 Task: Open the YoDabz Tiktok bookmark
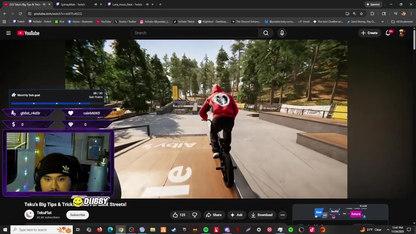click(184, 22)
